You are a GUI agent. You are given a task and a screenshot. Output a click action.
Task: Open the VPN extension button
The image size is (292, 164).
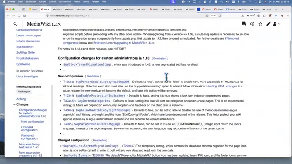click(x=250, y=16)
